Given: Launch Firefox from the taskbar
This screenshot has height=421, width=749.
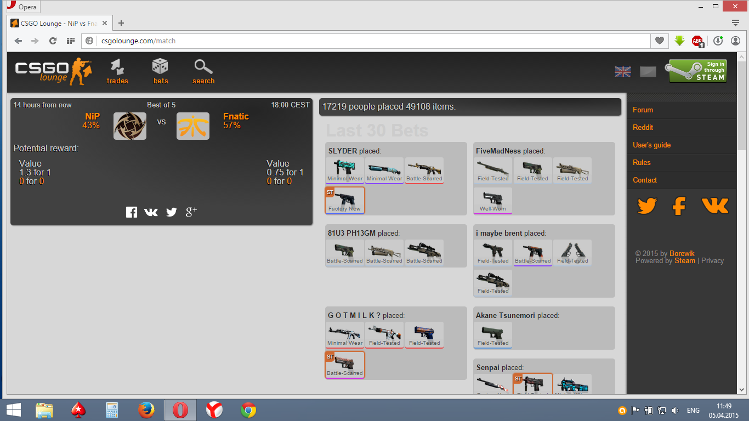Looking at the screenshot, I should pos(146,410).
